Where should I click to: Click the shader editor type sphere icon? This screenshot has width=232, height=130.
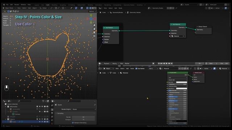click(100, 69)
